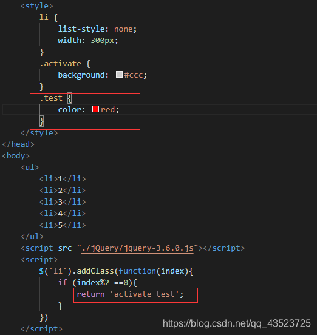The image size is (317, 335).
Task: Click the 'addClass' method name
Action: 95,271
